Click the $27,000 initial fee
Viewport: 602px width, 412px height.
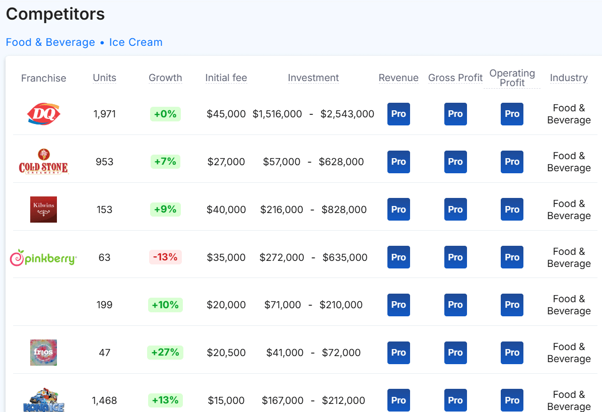226,162
